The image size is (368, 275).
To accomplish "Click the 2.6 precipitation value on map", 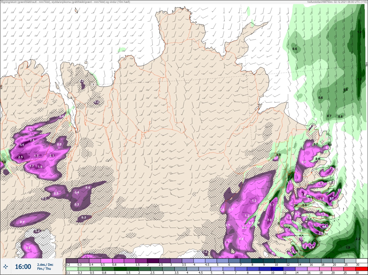I will (32, 140).
